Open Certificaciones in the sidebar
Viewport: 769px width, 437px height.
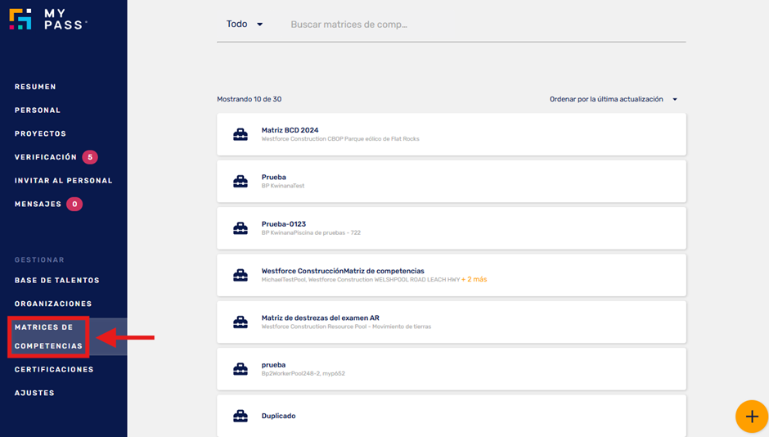(54, 369)
